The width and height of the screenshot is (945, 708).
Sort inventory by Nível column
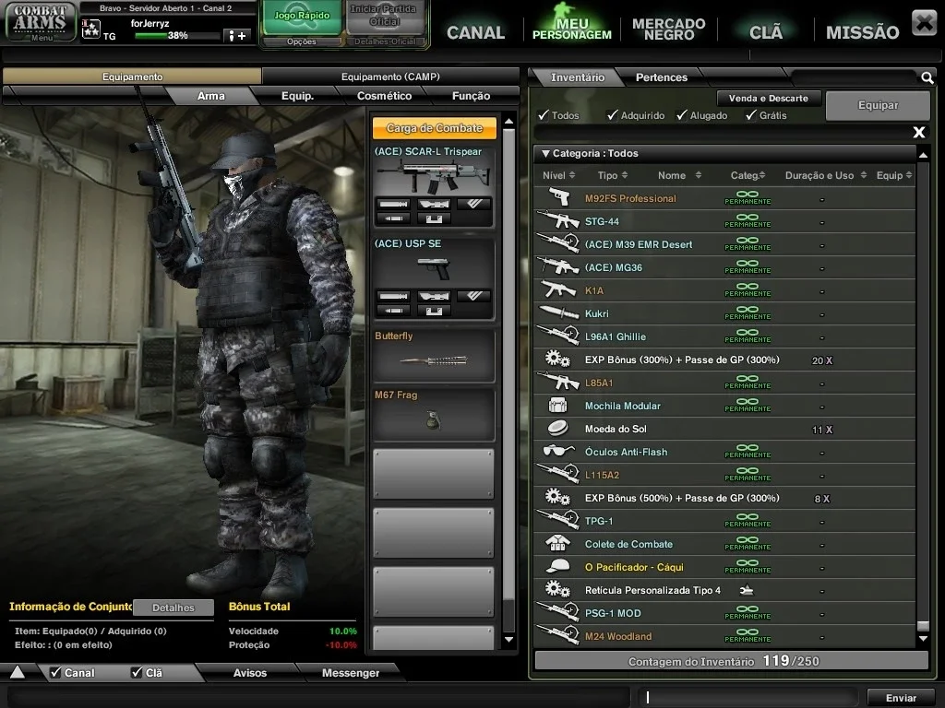(558, 175)
